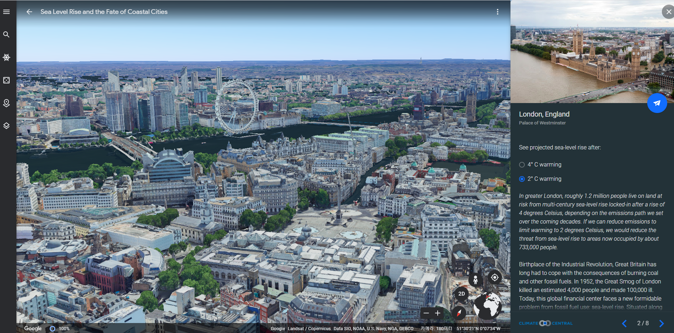Open the three-dot overflow menu
Screen dimensions: 674x333
click(x=498, y=12)
